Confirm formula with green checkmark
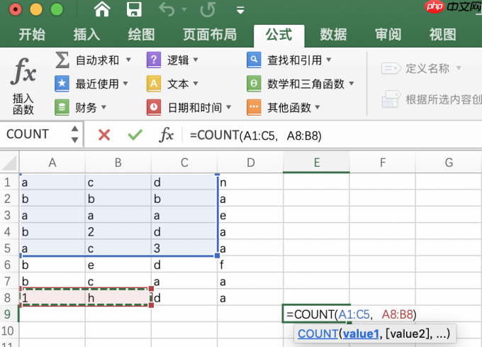Screen dimensions: 482x347 (135, 135)
